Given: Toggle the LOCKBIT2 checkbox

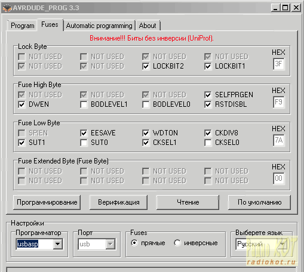Looking at the screenshot, I should coord(146,66).
